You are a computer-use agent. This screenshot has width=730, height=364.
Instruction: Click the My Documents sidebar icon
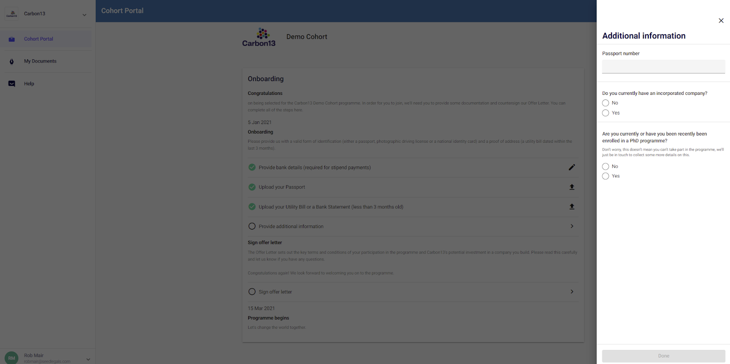12,62
